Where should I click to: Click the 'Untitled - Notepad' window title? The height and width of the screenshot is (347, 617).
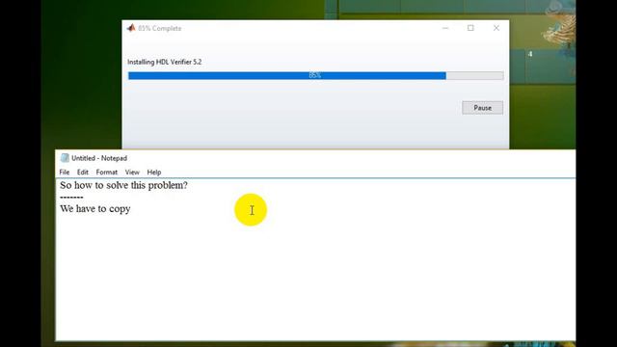99,158
